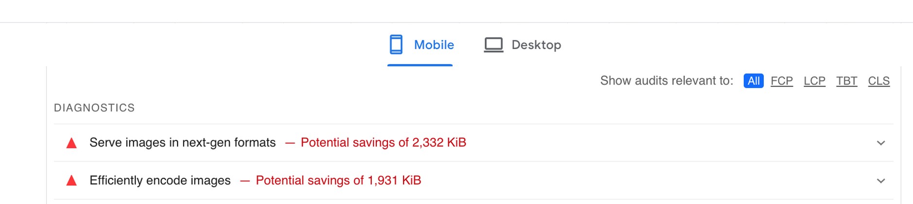The height and width of the screenshot is (204, 913).
Task: Click the DIAGNOSTICS section heading
Action: (x=94, y=108)
